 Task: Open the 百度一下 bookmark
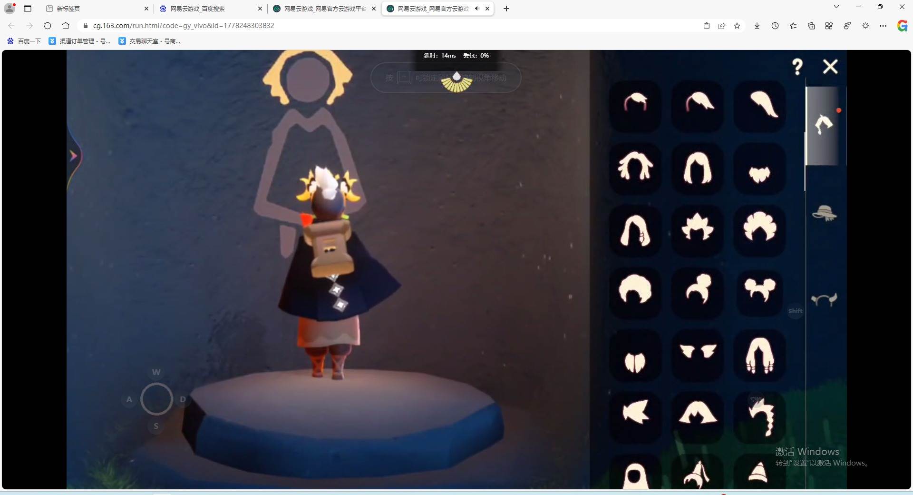tap(24, 41)
